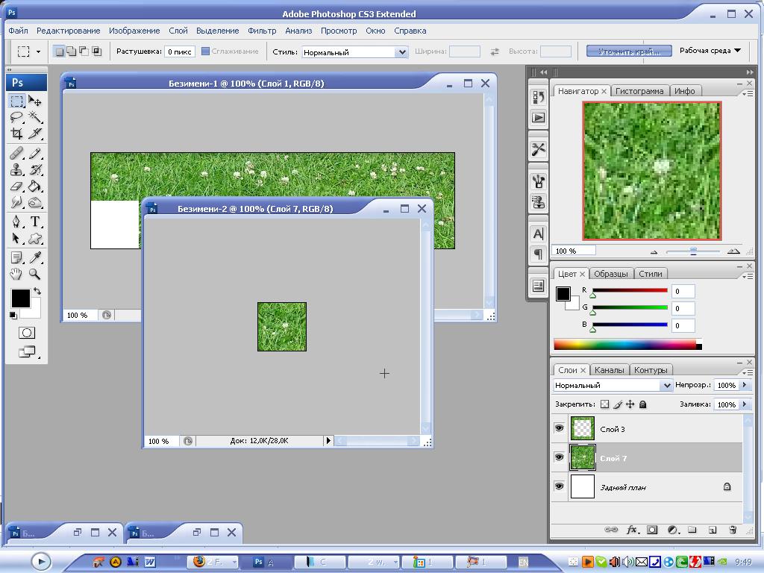Viewport: 764px width, 573px height.
Task: Select the Eyedropper tool
Action: tap(35, 257)
